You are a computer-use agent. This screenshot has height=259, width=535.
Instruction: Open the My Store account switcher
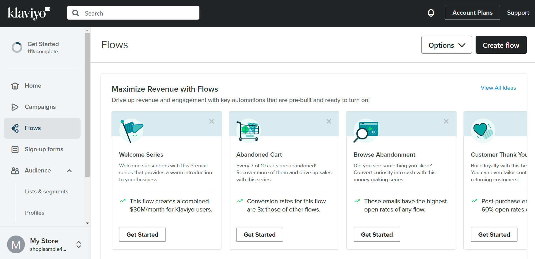79,245
